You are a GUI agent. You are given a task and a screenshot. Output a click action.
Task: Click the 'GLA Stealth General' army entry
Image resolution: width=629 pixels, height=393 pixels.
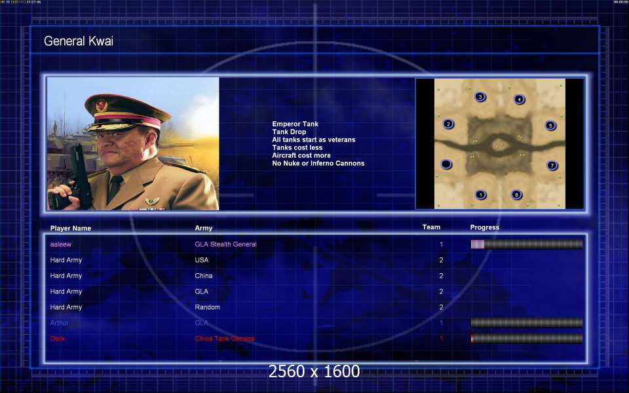click(x=225, y=244)
